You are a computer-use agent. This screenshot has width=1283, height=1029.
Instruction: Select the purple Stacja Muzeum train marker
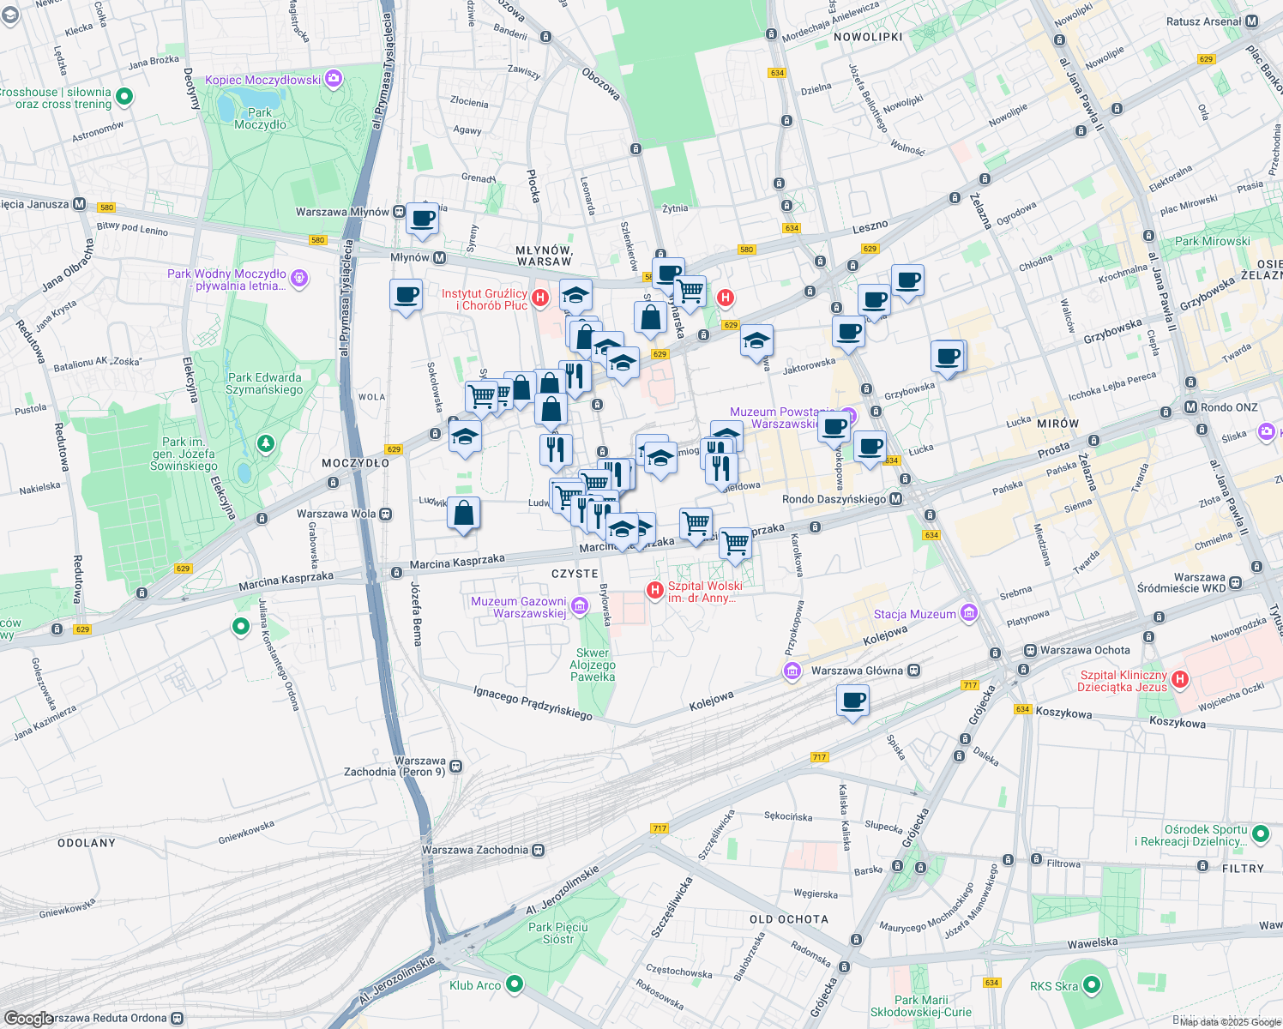tap(970, 613)
